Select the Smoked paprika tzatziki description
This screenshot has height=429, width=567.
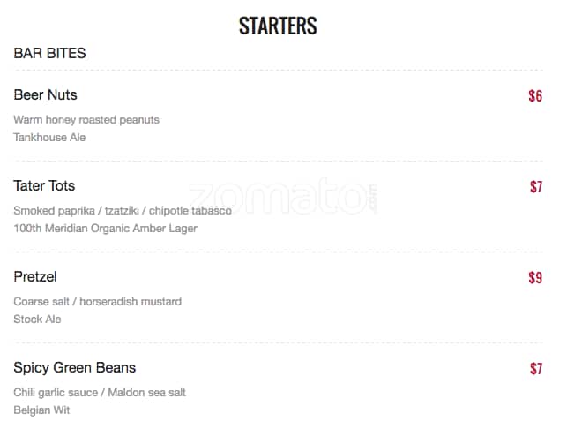pos(123,211)
